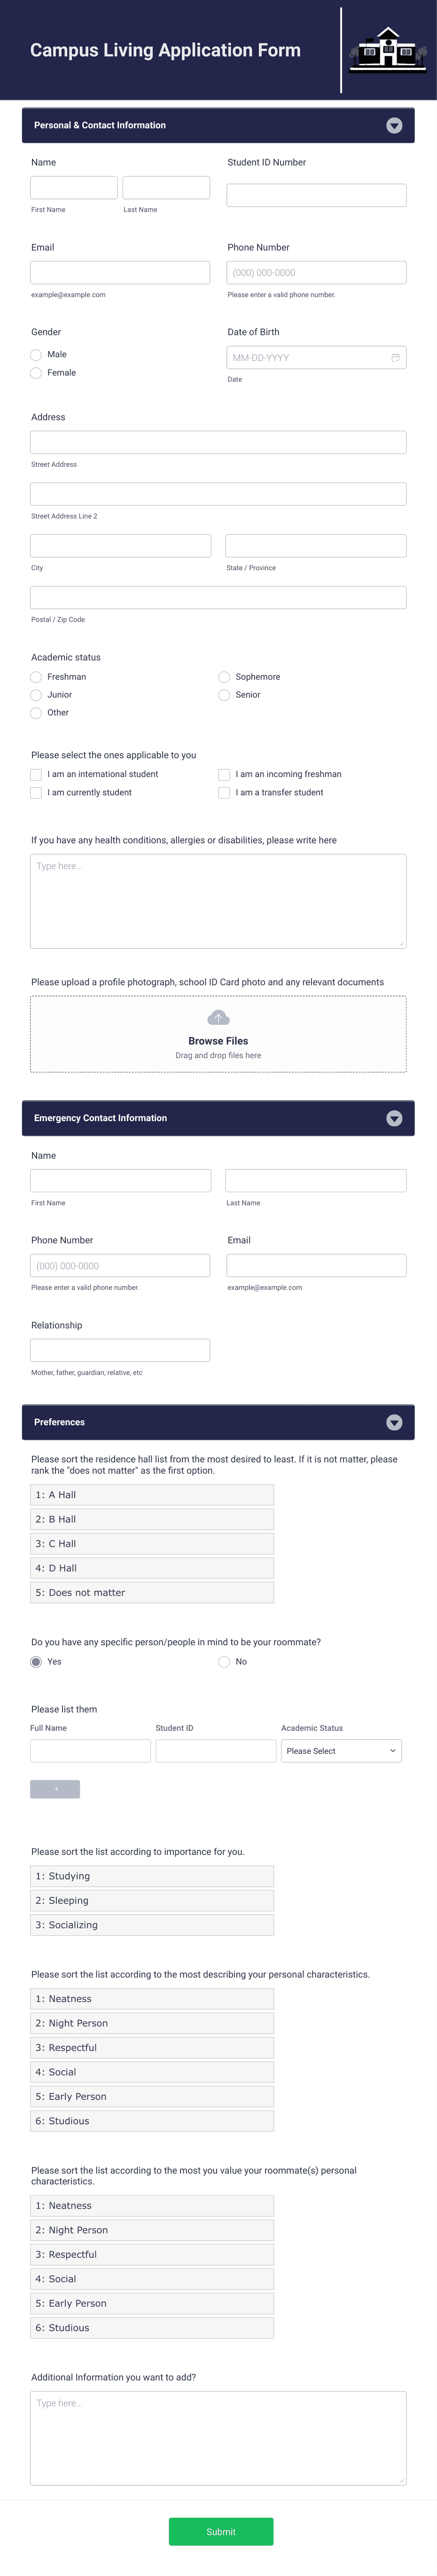Collapse the Preferences section
Screen dimensions: 437x2576
(394, 1421)
